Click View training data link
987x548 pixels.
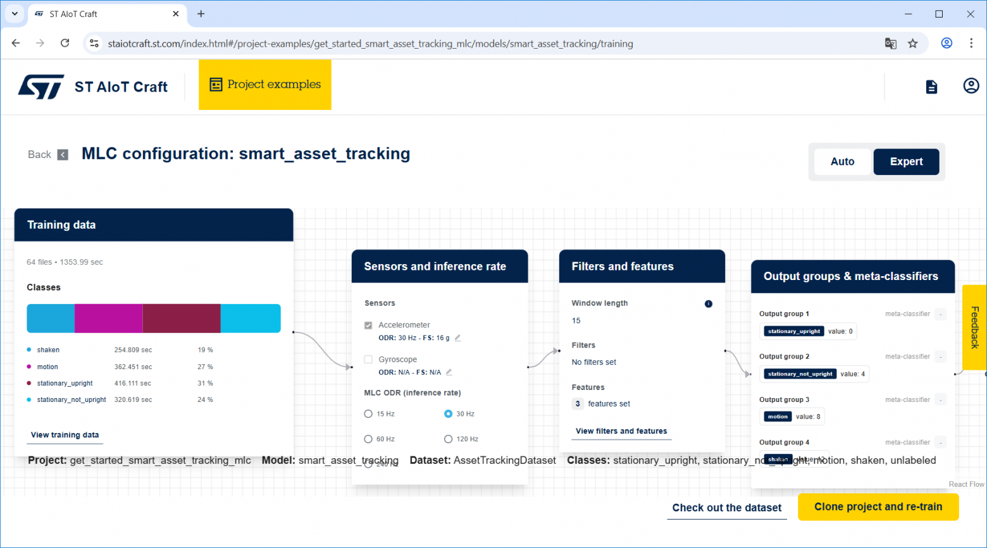tap(65, 435)
